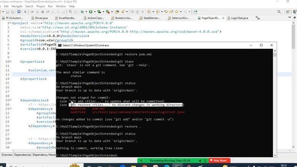Click the 'git restore .' command line
This screenshot has height=167, width=297.
click(x=98, y=127)
